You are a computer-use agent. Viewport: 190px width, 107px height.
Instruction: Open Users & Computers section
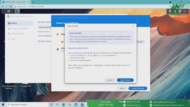point(20,29)
